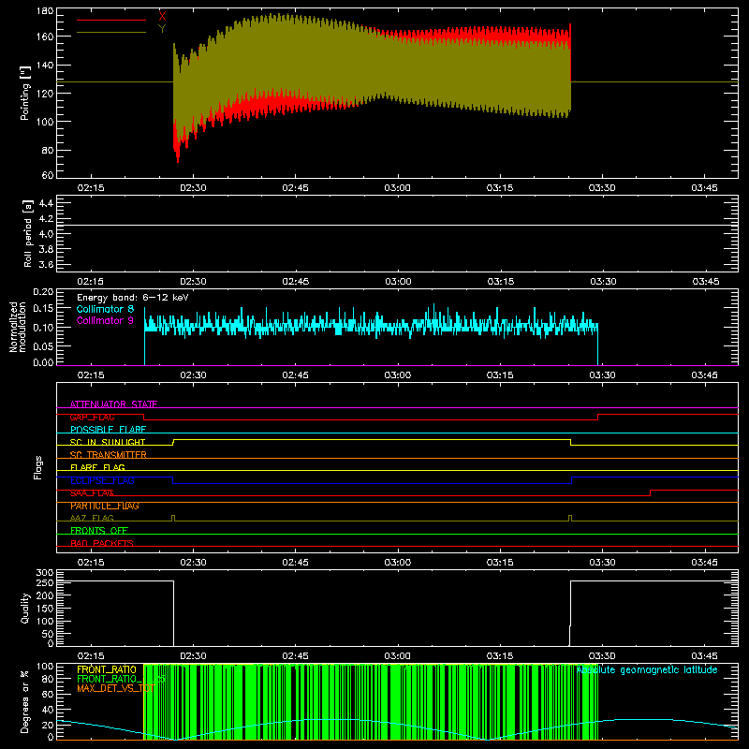Select the 'Normalized modulation' axis title
This screenshot has width=749, height=749.
point(18,327)
